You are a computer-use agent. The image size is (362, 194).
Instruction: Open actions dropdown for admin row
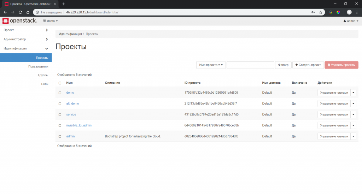pyautogui.click(x=353, y=136)
